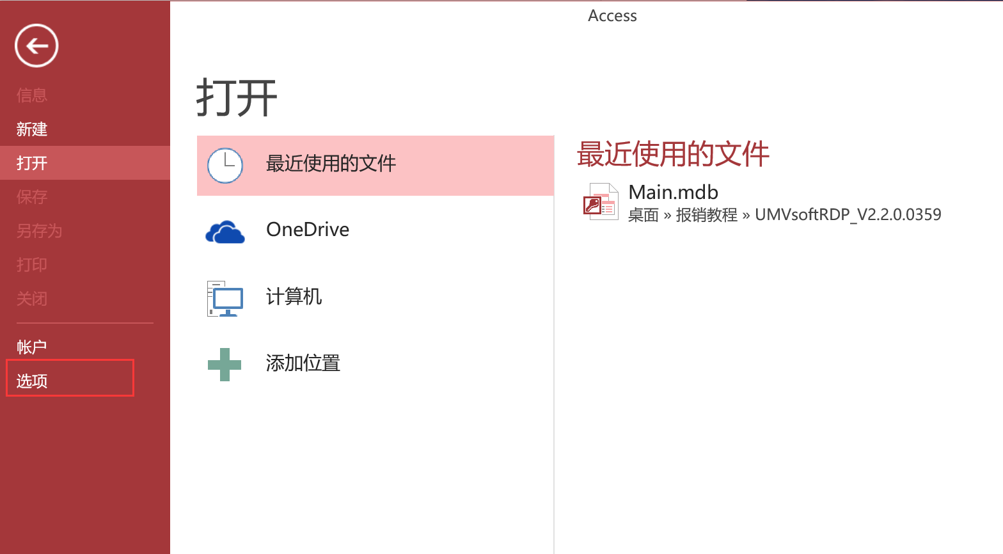
Task: Click the back arrow circle button
Action: (x=36, y=45)
